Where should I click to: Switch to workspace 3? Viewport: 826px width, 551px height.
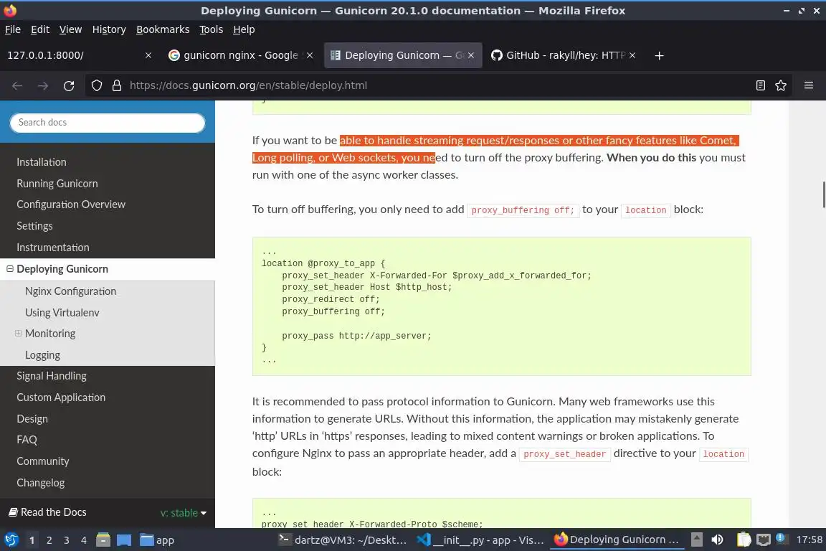pos(67,540)
